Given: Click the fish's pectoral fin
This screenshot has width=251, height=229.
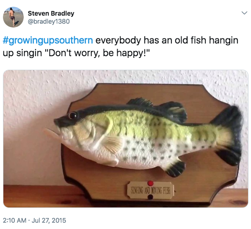Looking at the screenshot, I should point(113,144).
